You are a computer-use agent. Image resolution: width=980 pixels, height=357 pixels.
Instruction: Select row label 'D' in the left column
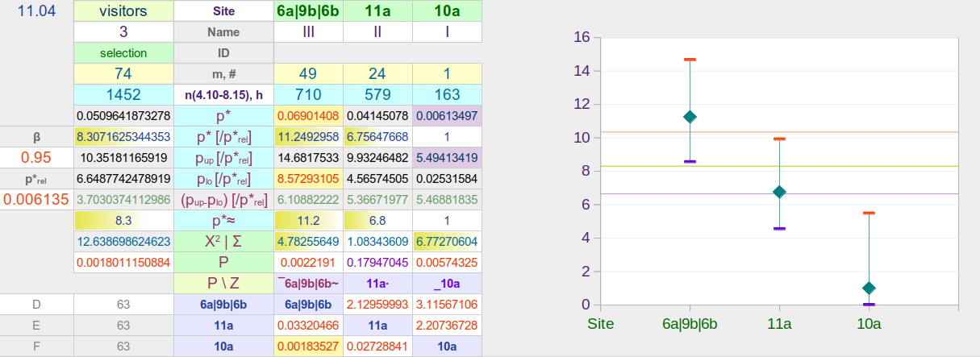(x=36, y=304)
